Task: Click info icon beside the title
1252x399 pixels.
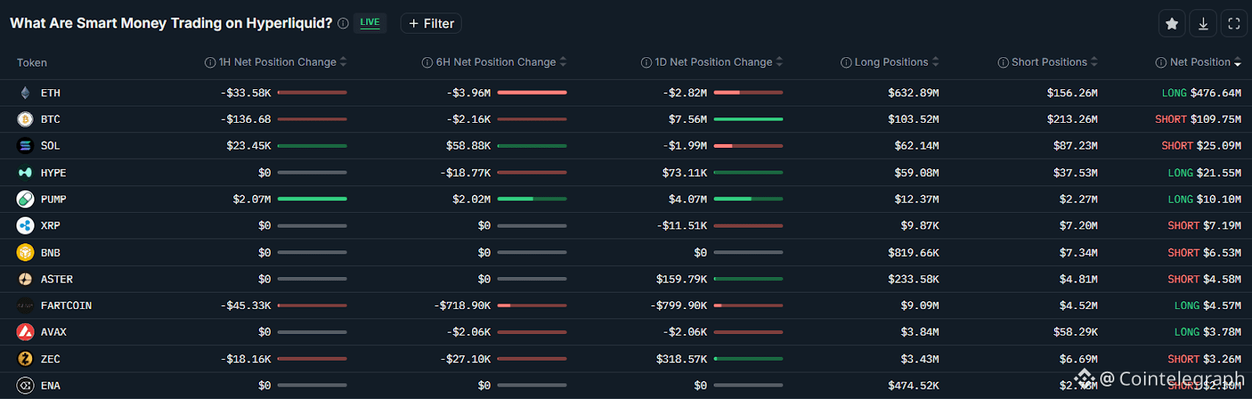Action: click(x=343, y=23)
